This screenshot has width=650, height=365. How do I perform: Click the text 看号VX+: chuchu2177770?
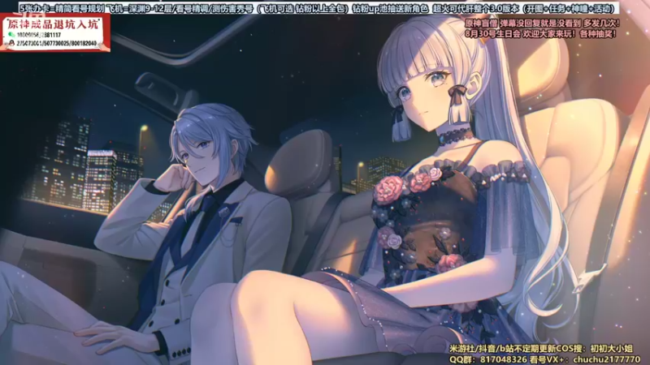click(x=585, y=359)
